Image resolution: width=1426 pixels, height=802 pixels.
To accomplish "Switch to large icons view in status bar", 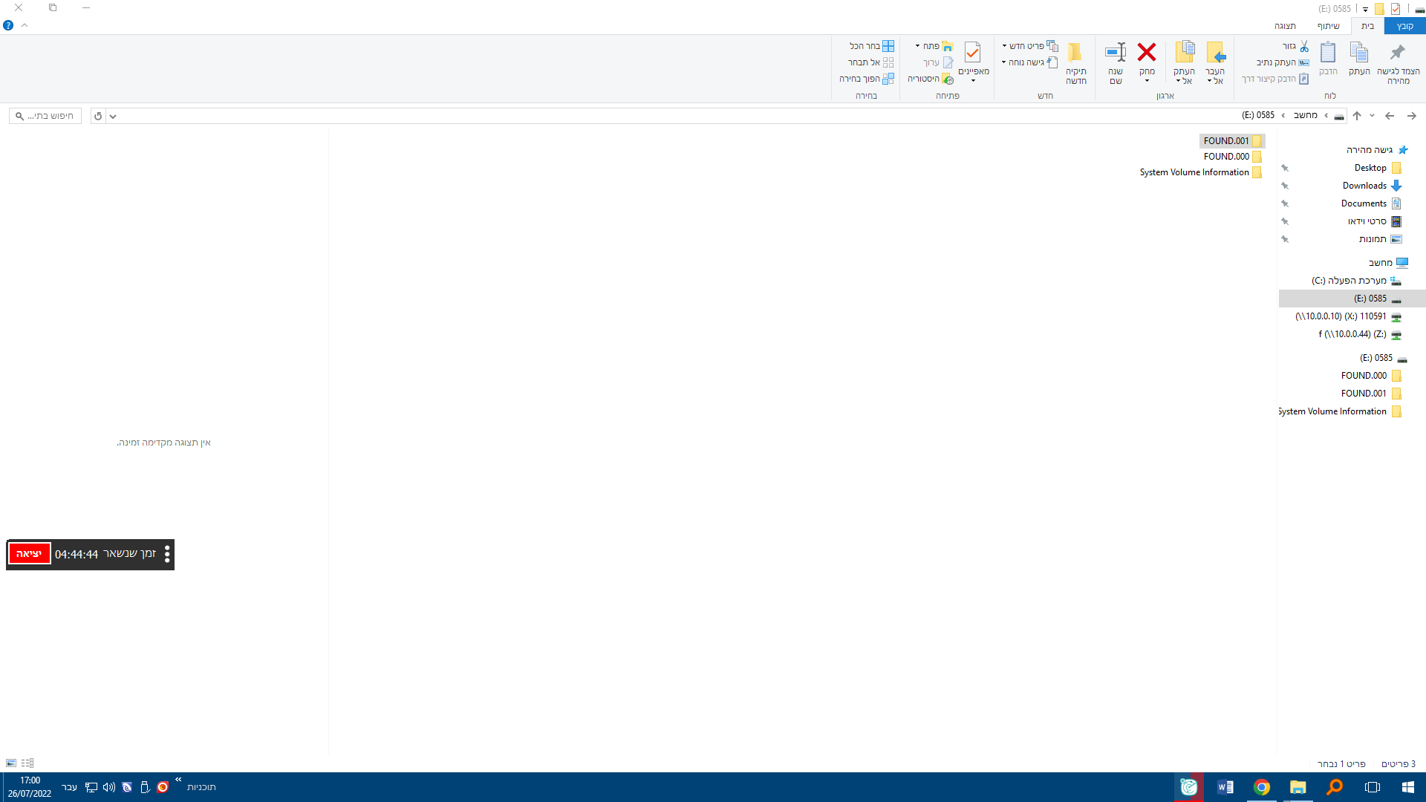I will (x=11, y=763).
